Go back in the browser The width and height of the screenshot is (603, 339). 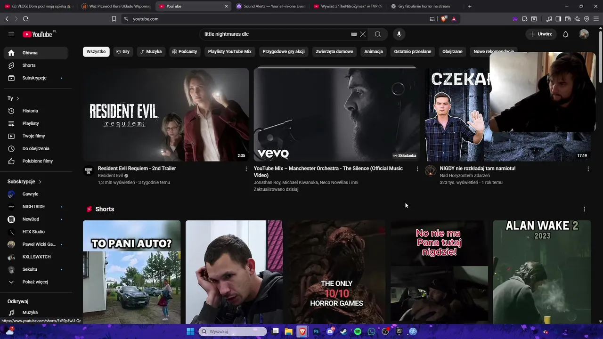pos(7,19)
